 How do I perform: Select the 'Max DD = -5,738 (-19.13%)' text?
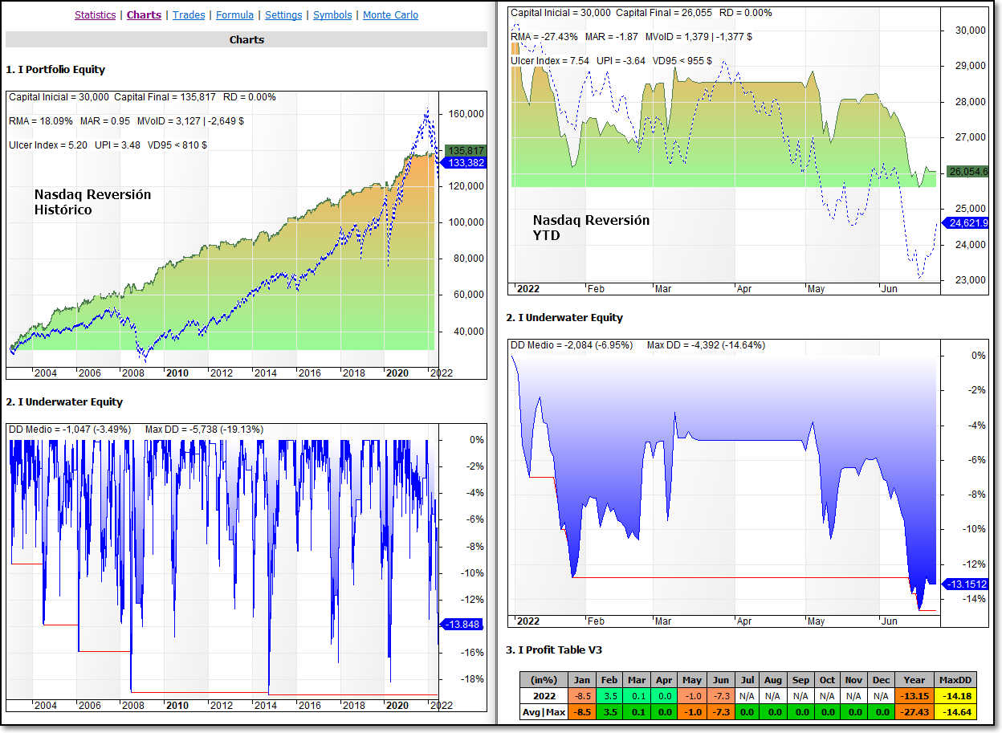(204, 430)
